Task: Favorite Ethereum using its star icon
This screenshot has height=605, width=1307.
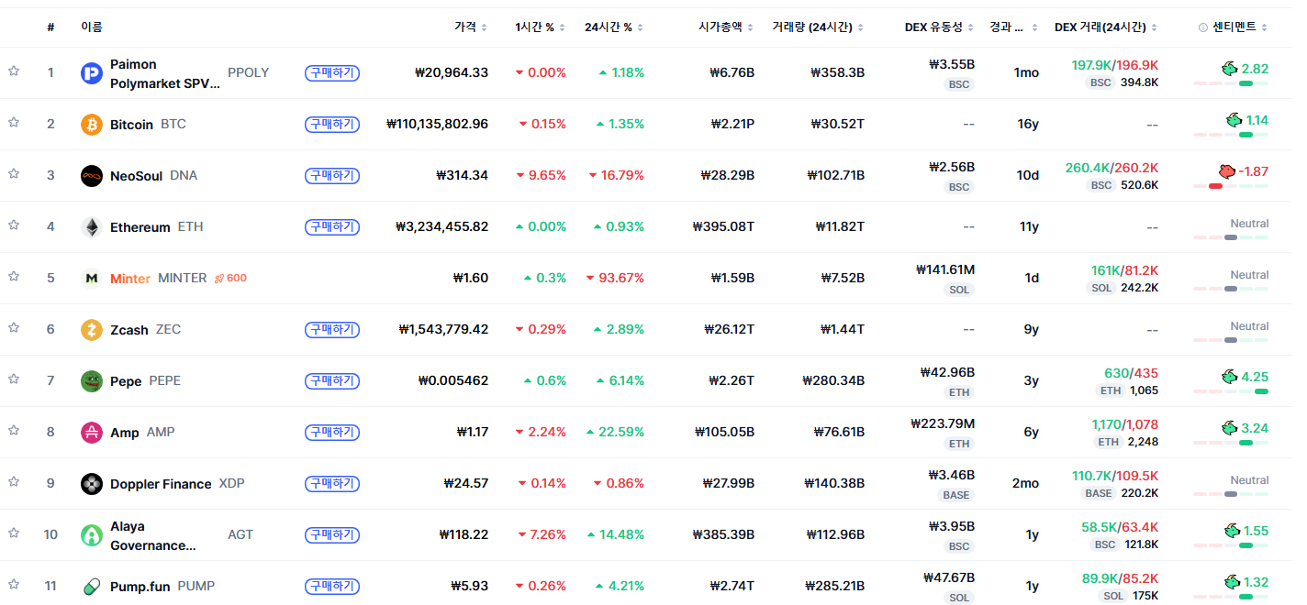Action: coord(14,225)
